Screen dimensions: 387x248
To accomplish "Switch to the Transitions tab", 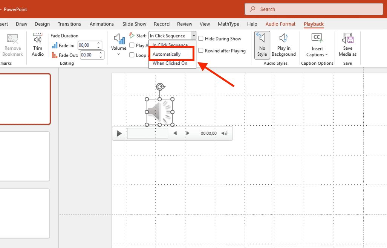I will point(69,24).
